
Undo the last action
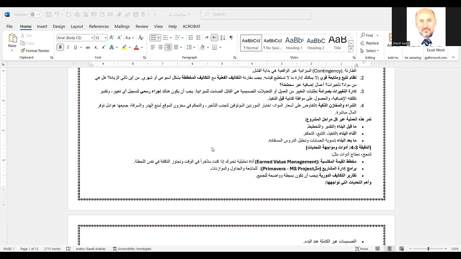click(x=57, y=14)
